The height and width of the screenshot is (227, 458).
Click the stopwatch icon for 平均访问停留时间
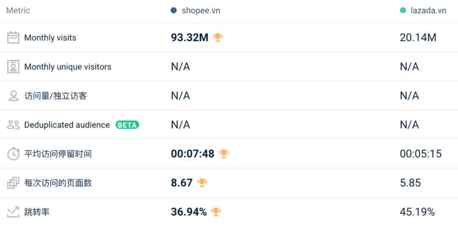pyautogui.click(x=13, y=154)
